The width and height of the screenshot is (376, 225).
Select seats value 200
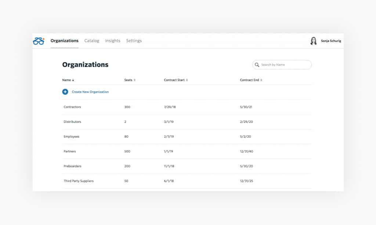point(127,166)
